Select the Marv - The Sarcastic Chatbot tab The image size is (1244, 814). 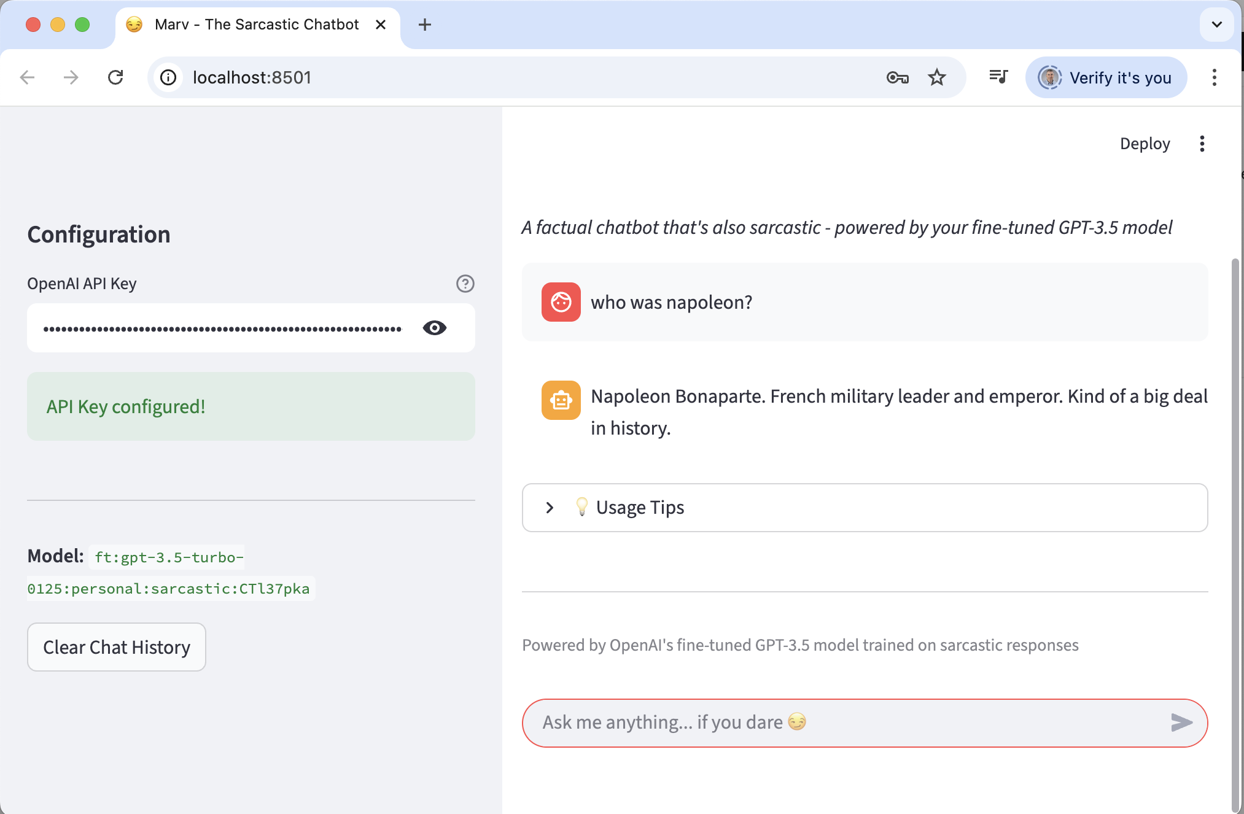click(x=257, y=25)
